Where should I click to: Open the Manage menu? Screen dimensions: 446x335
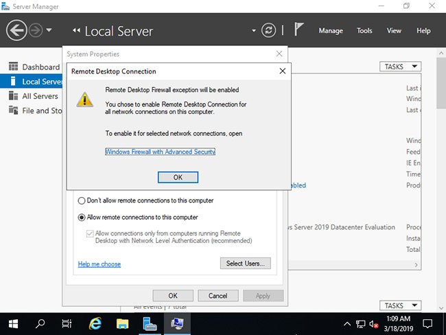[x=331, y=30]
